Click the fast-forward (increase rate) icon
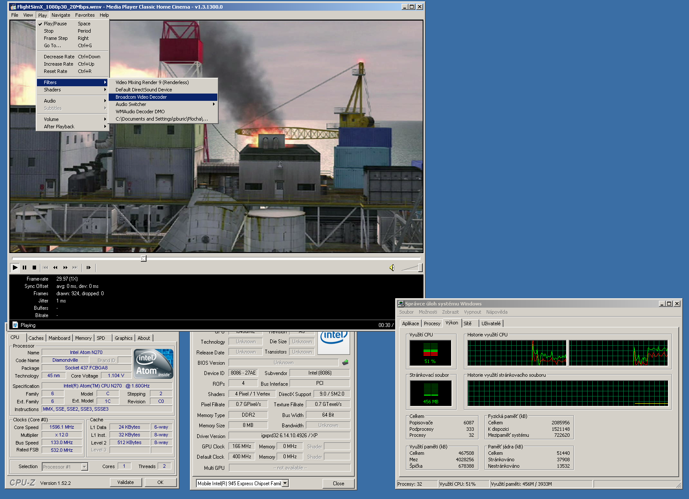 tap(65, 267)
